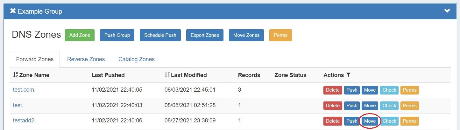Switch to the Catalog Zones tab
460x130 pixels.
137,59
